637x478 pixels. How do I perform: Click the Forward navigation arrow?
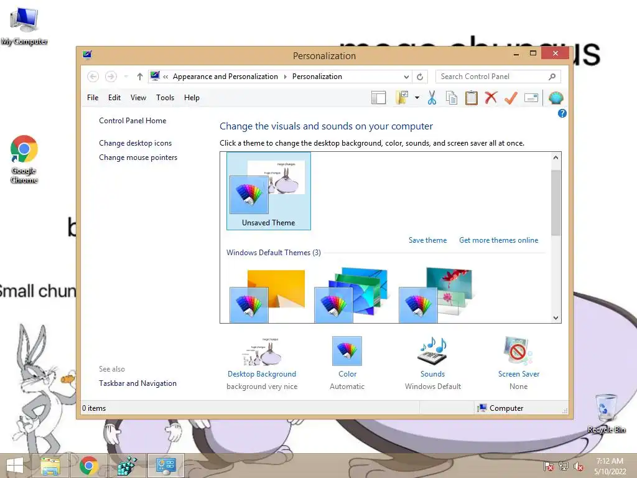(x=111, y=77)
